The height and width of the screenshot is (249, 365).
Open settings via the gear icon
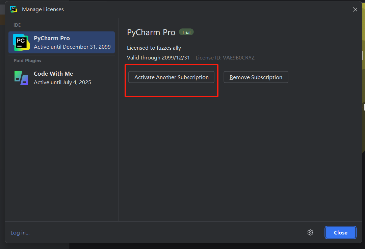point(310,232)
